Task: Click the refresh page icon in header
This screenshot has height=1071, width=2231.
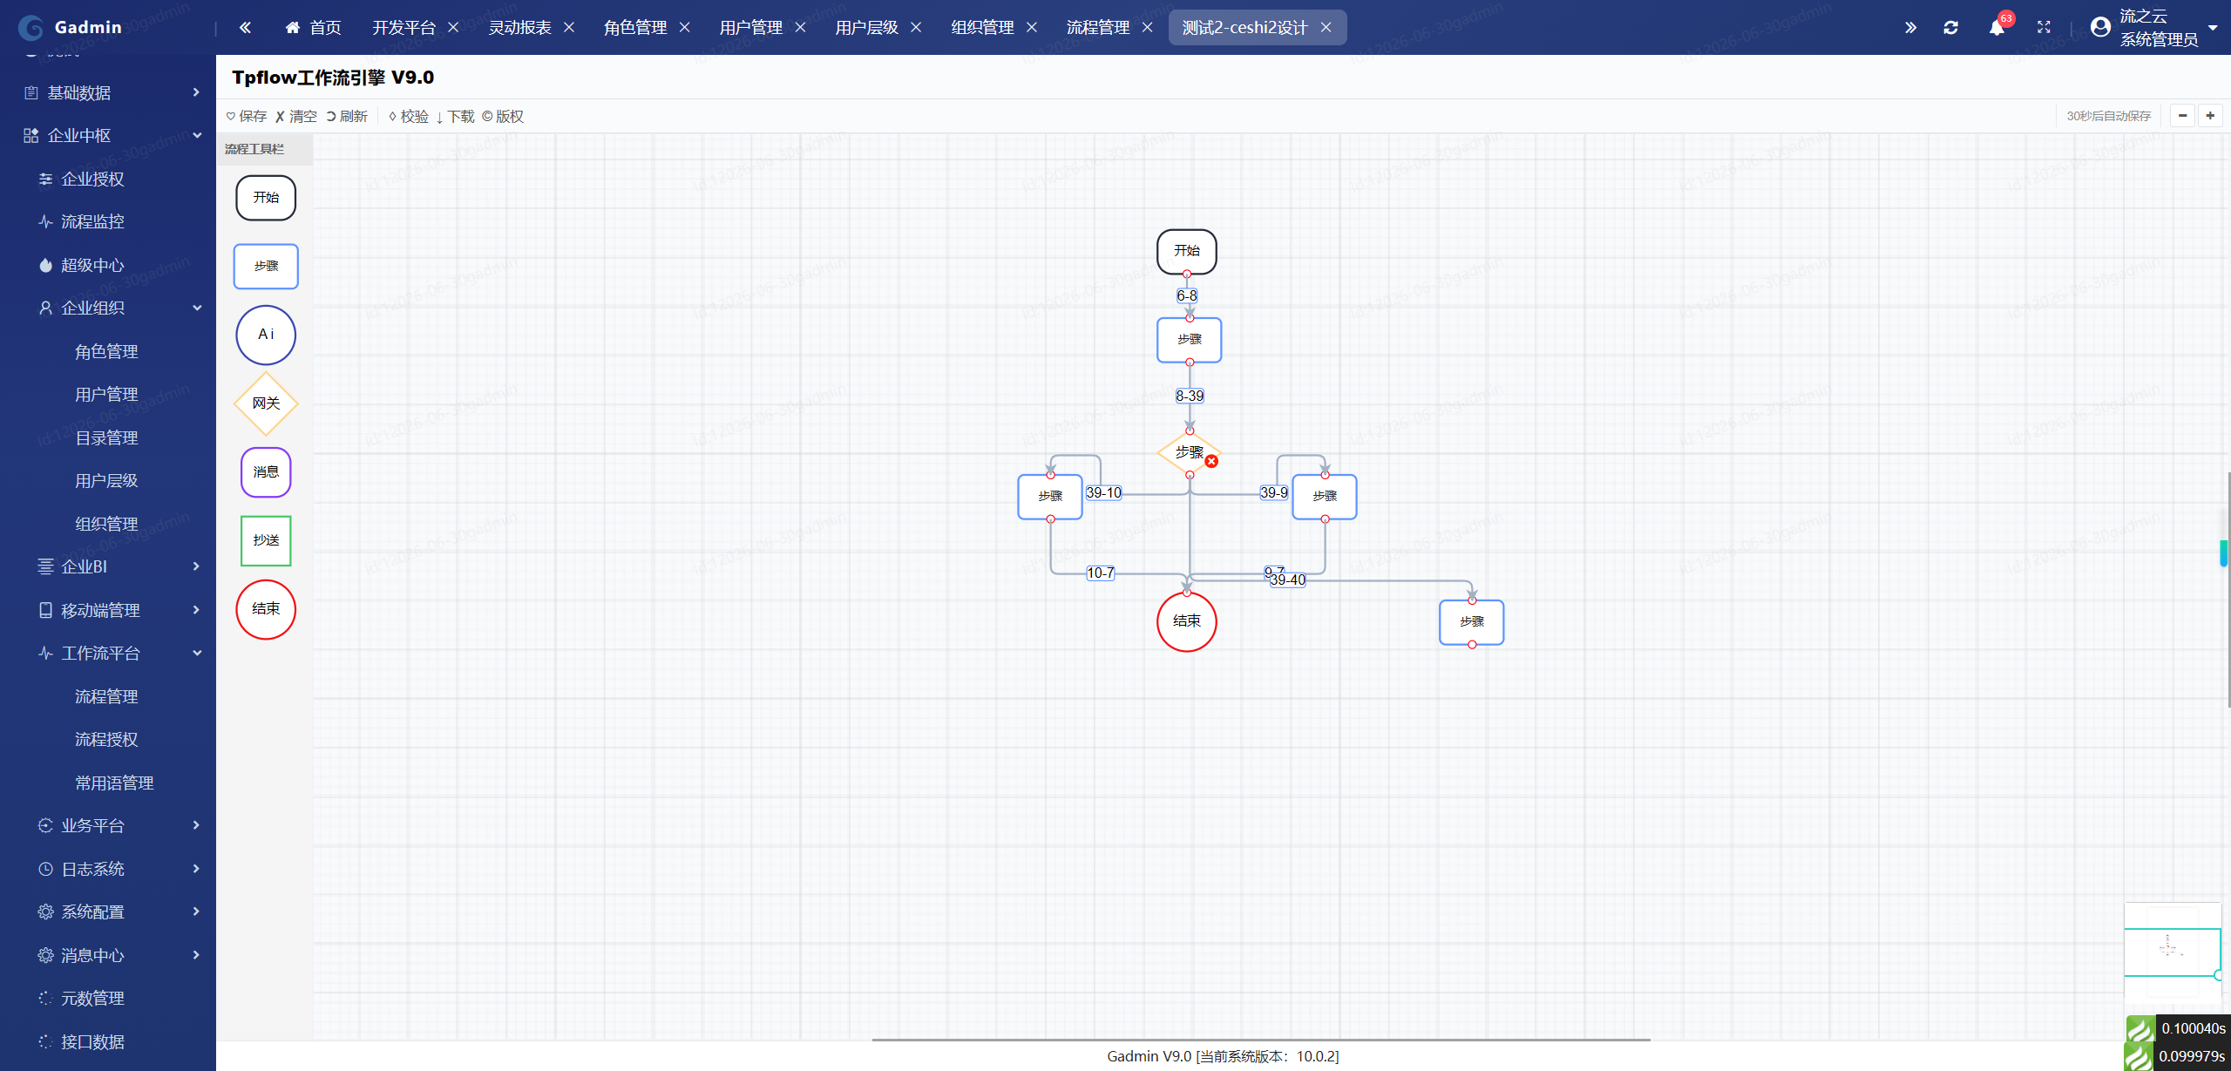Action: [1951, 28]
